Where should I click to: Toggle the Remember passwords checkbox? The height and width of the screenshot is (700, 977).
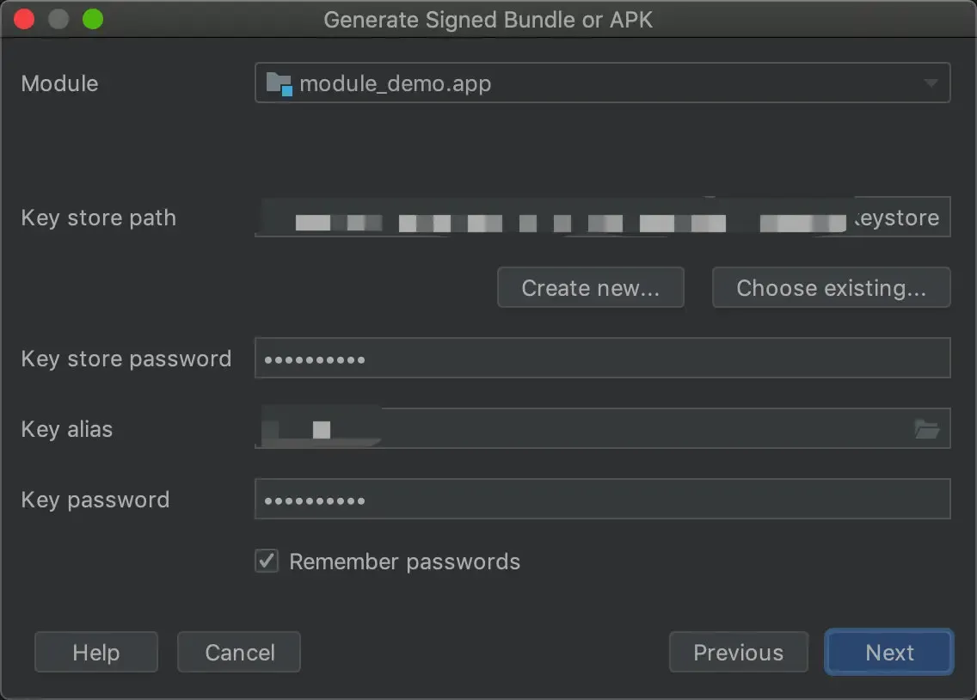coord(267,561)
